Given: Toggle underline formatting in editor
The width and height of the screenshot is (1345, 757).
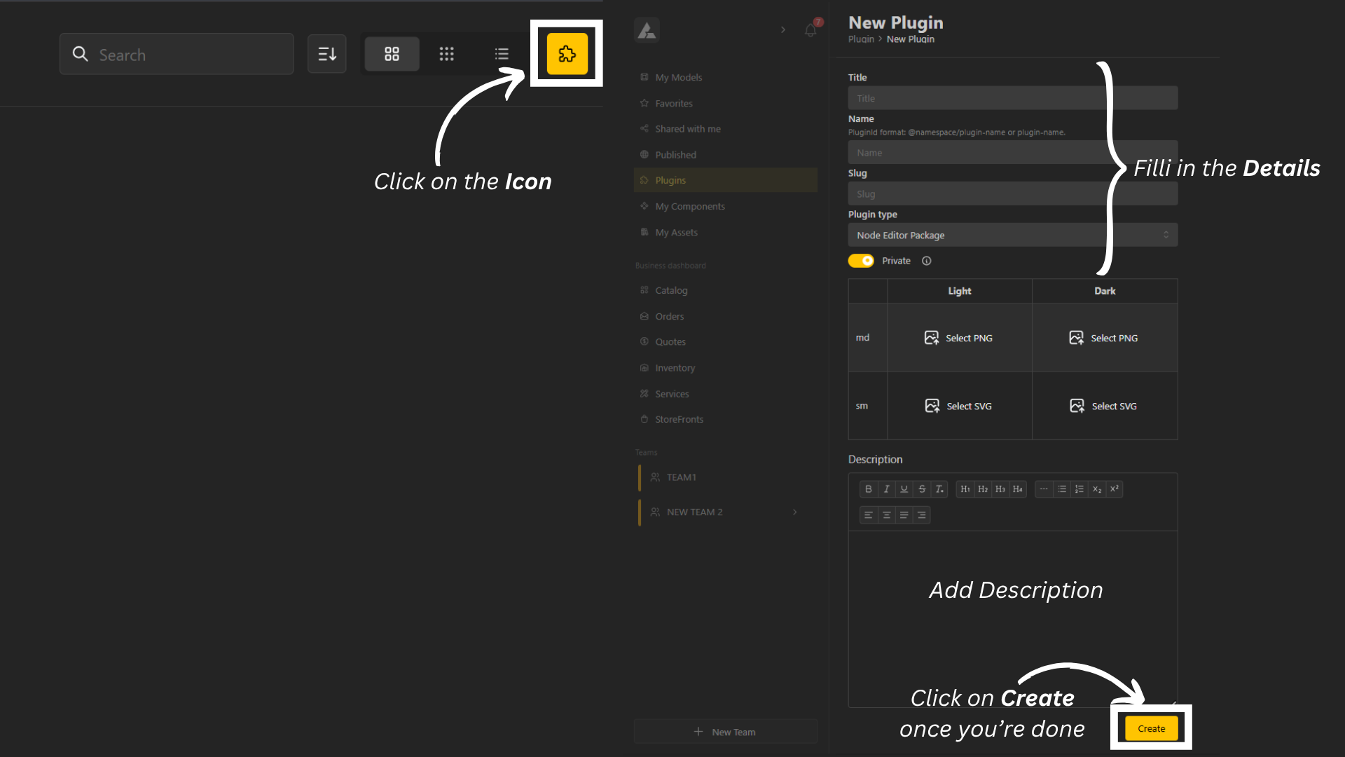Looking at the screenshot, I should [904, 489].
